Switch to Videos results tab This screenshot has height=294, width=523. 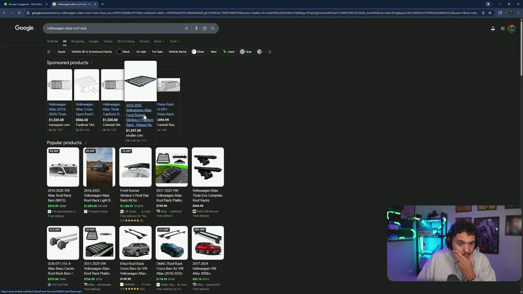point(108,41)
